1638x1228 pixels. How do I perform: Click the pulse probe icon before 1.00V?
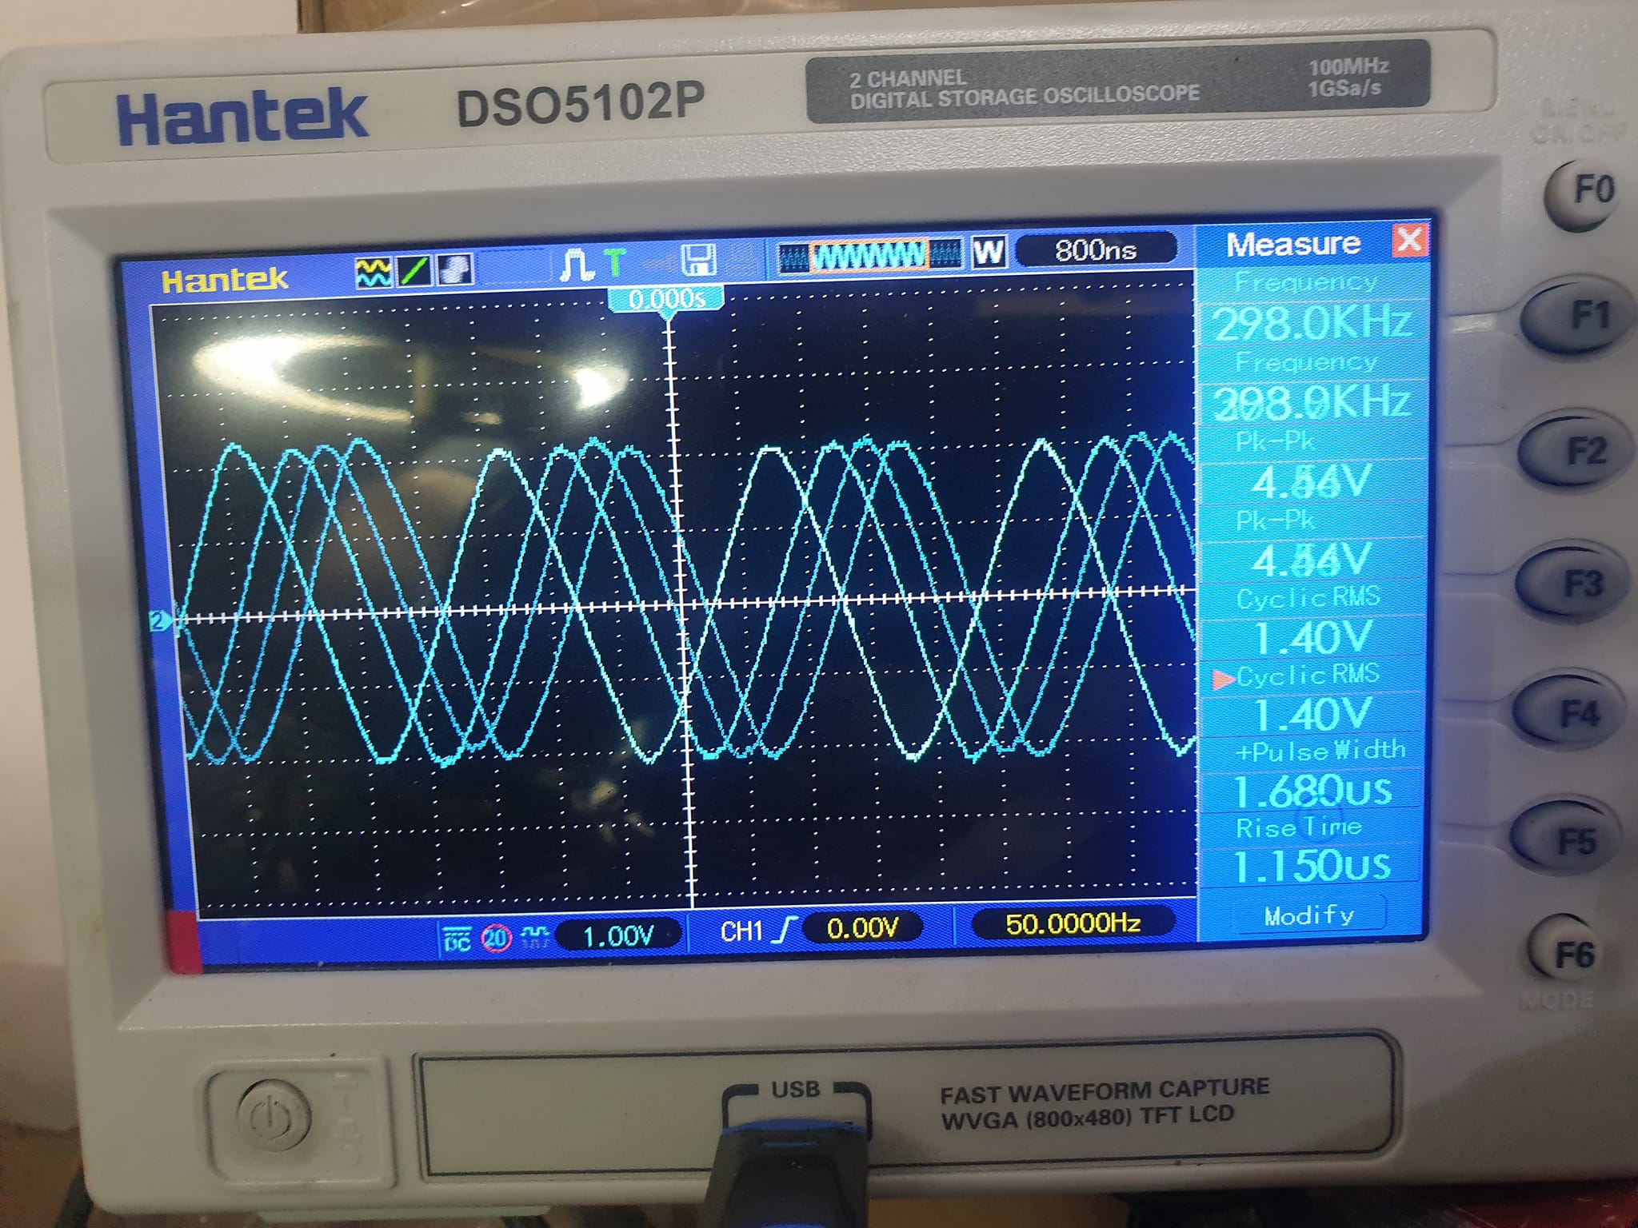point(534,937)
